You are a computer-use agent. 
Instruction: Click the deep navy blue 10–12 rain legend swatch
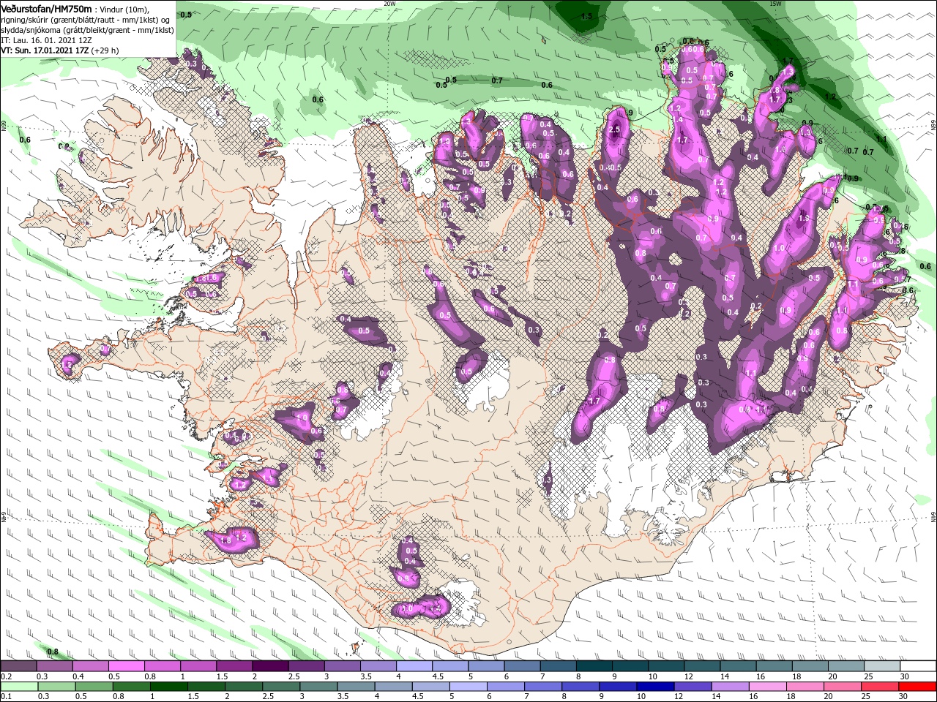(654, 687)
